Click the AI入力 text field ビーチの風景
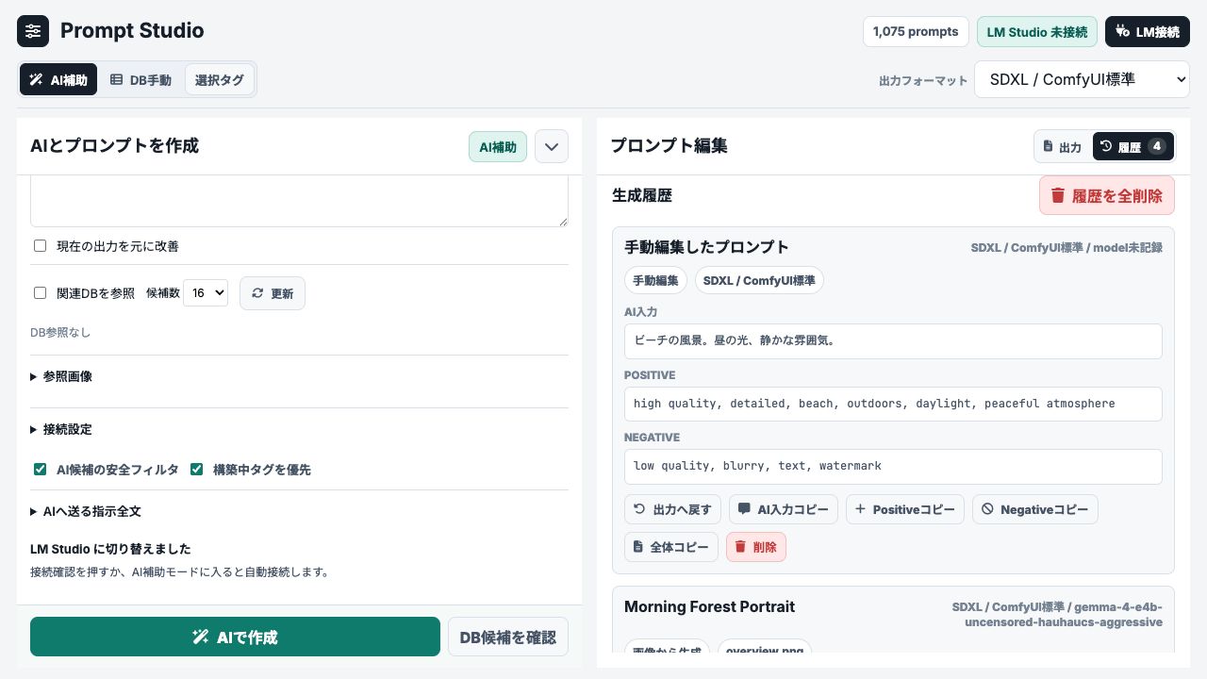 pos(893,341)
